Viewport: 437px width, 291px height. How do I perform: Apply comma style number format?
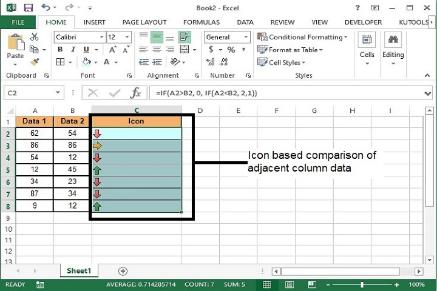[243, 50]
